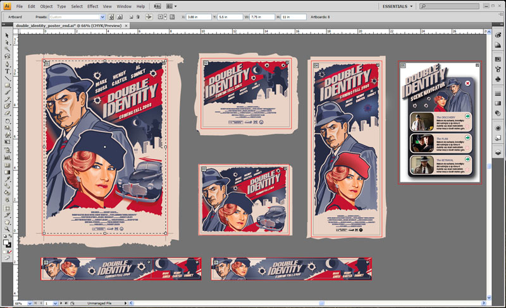Select the Type tool
The image size is (506, 308).
(7, 71)
